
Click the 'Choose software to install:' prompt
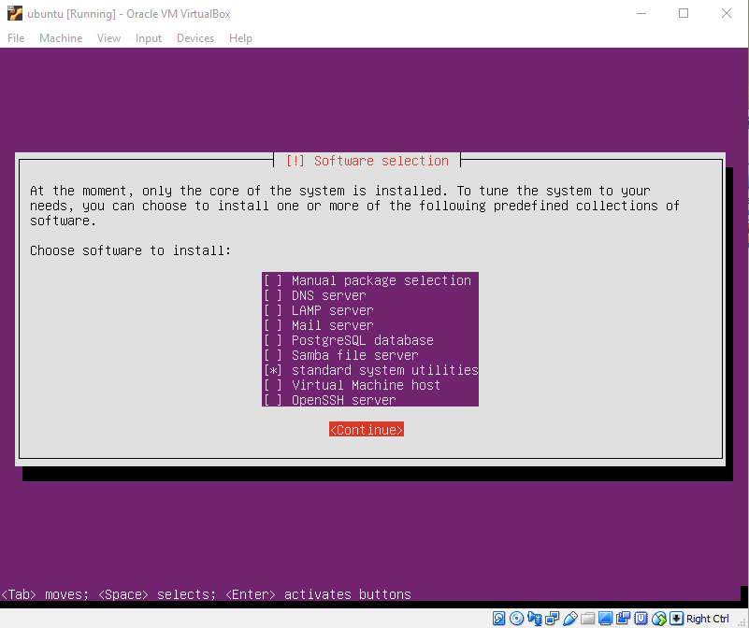pyautogui.click(x=130, y=250)
